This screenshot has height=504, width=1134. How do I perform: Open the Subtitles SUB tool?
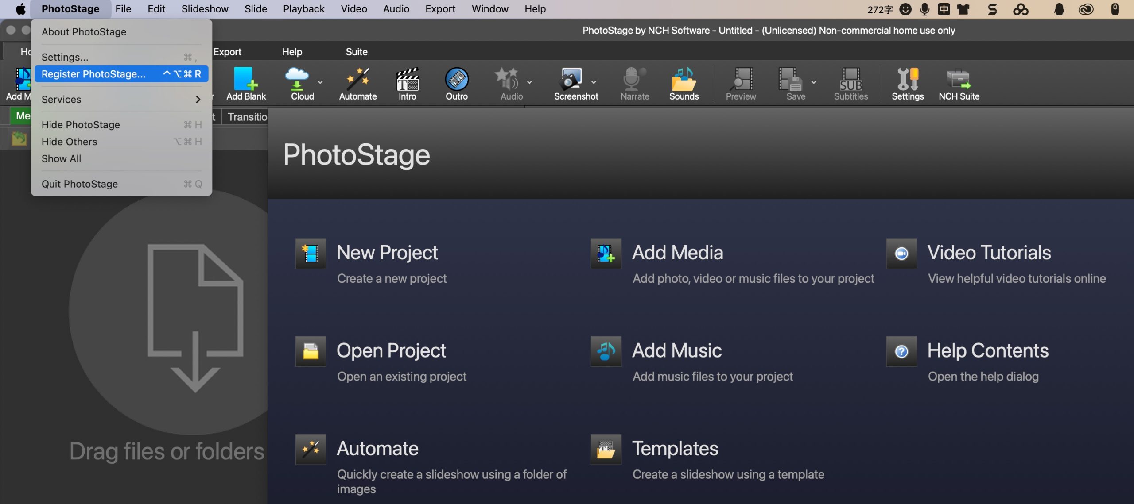[850, 80]
